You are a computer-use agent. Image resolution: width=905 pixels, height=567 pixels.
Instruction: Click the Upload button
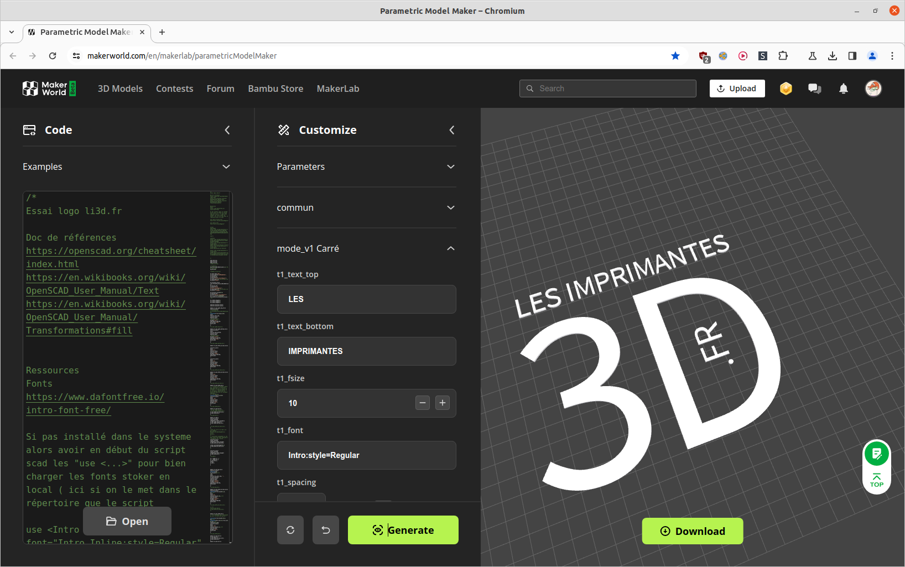click(737, 89)
